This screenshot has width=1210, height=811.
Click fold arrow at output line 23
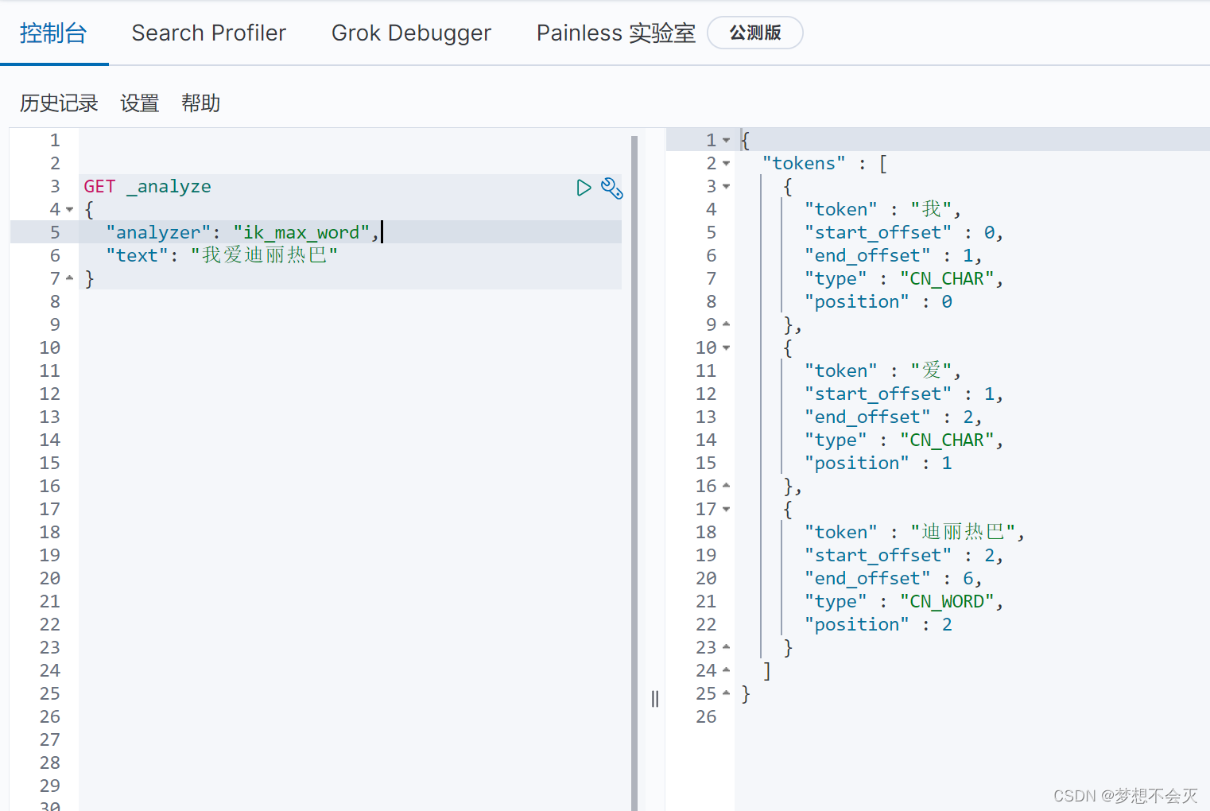pos(726,647)
